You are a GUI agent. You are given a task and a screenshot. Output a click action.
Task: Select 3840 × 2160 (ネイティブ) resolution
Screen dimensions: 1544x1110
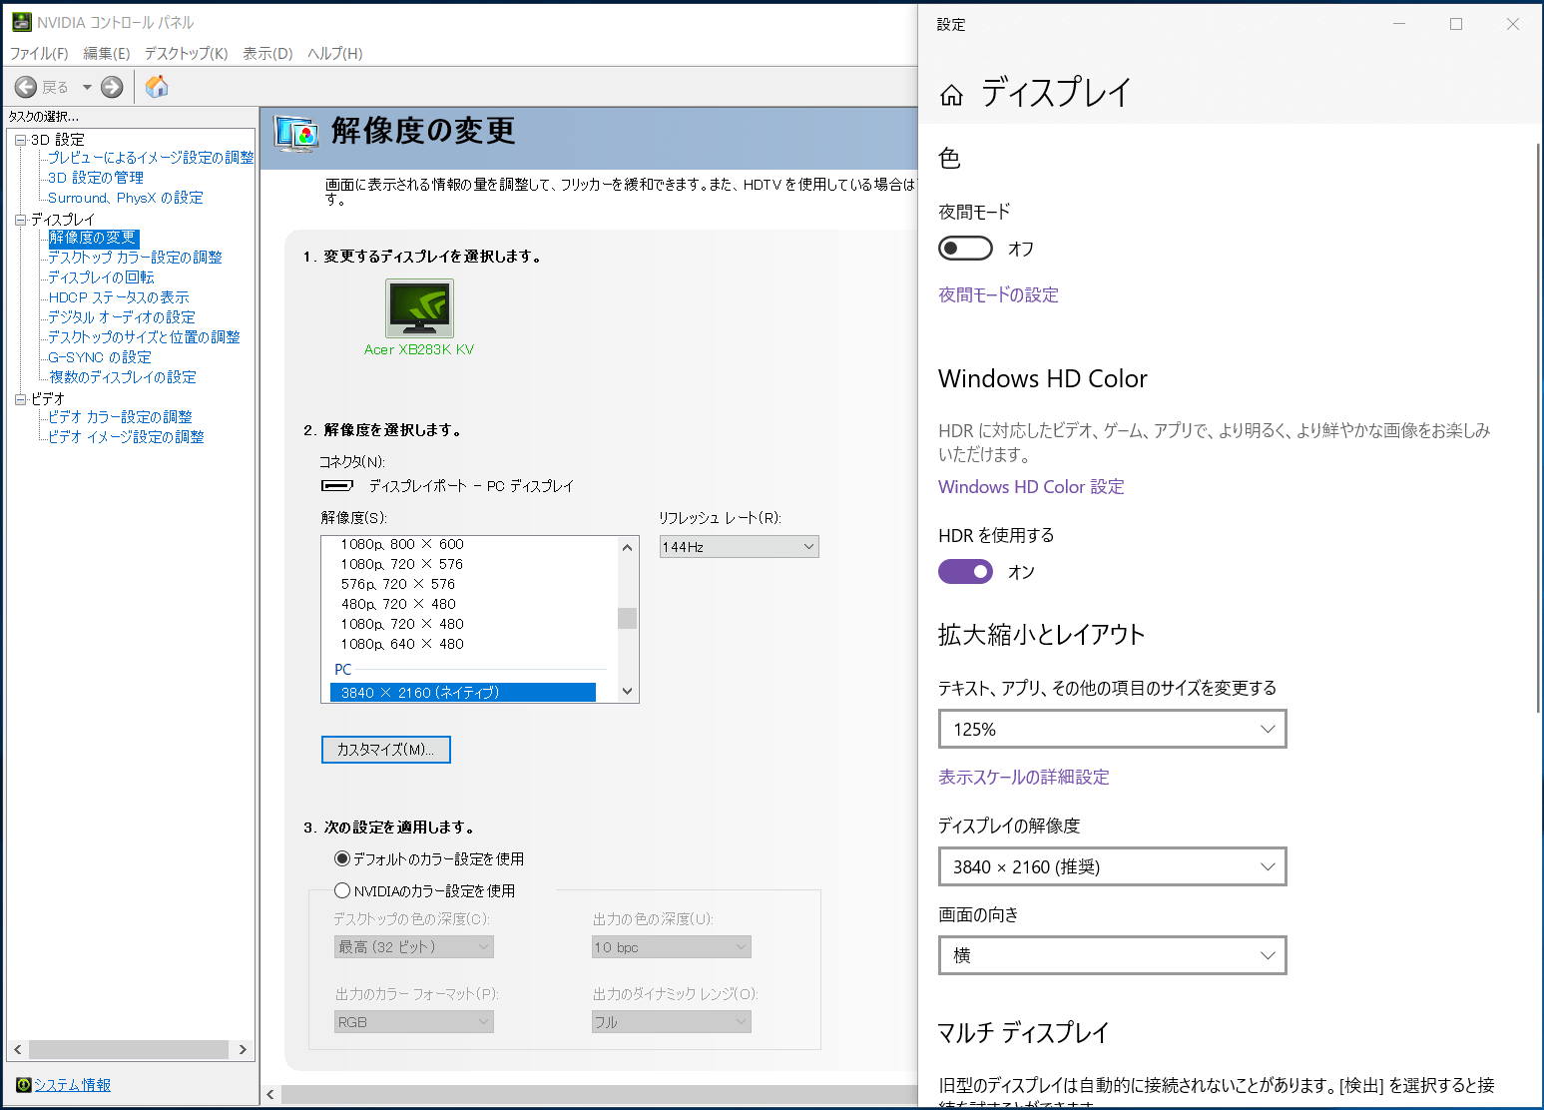pos(463,692)
